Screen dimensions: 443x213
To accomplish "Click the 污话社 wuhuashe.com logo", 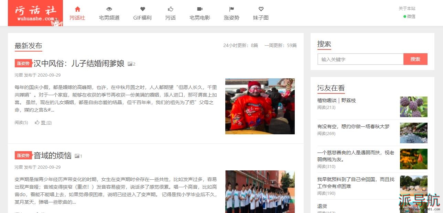I will (35, 13).
